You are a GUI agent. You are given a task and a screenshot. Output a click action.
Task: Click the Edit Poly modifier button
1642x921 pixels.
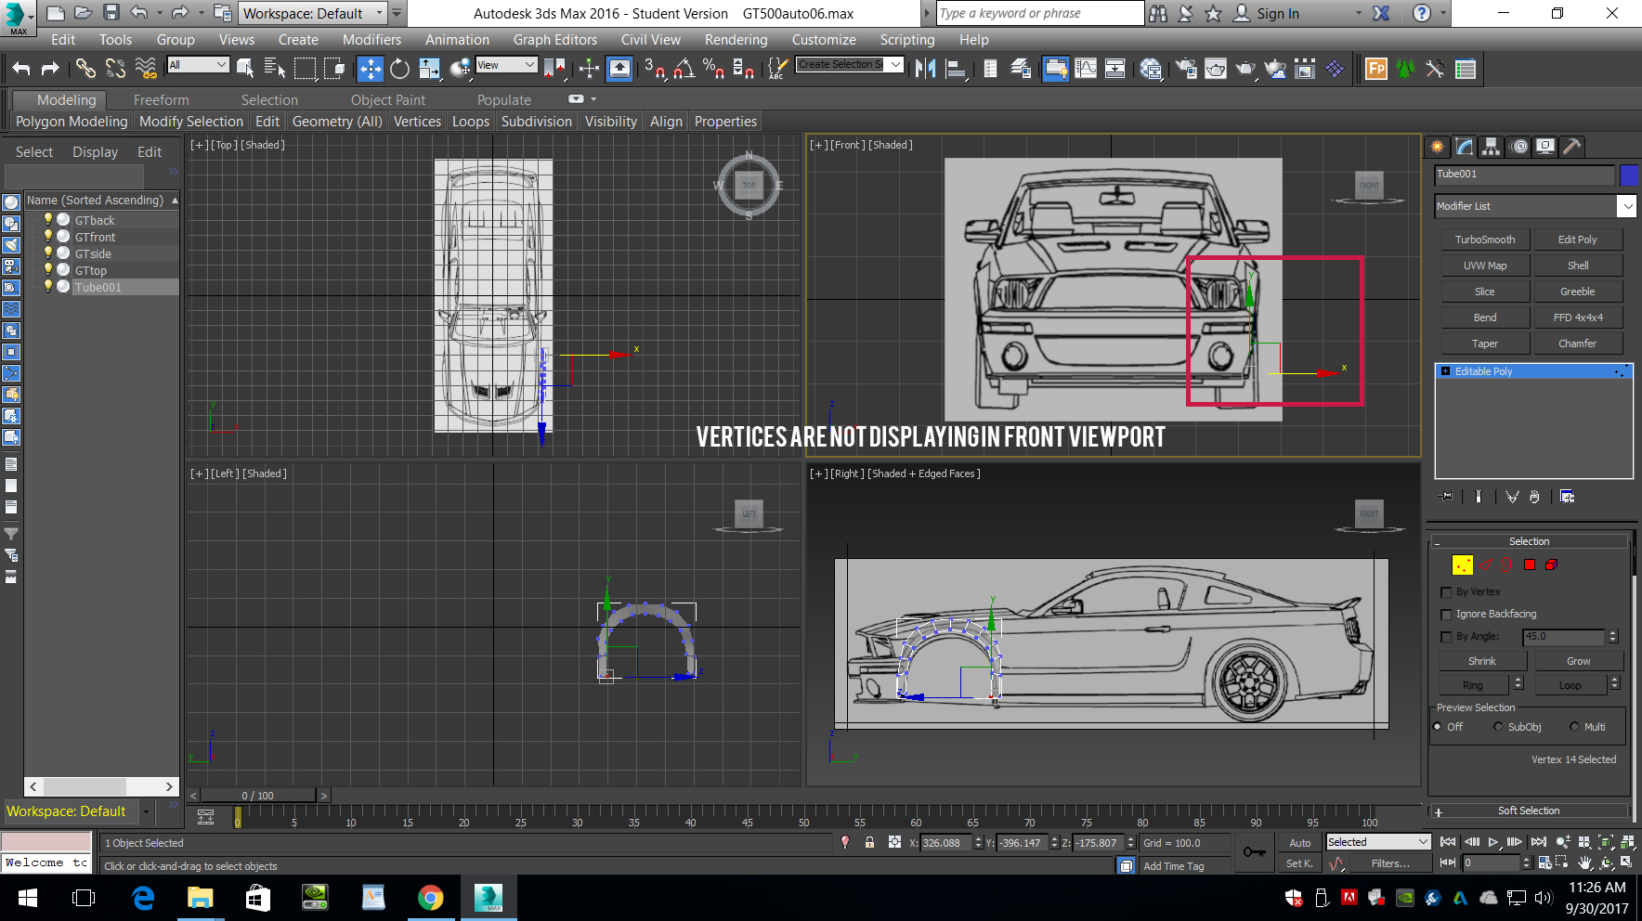(1577, 240)
